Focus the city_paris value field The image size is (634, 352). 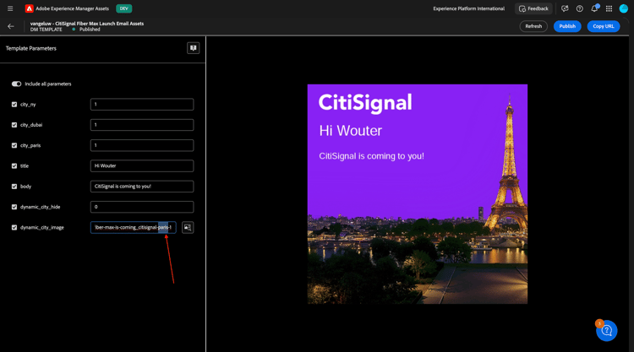tap(142, 145)
